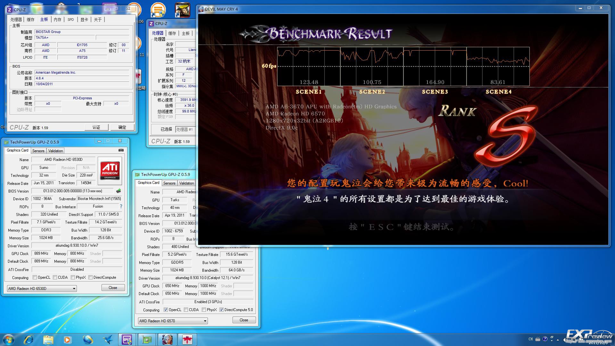Viewport: 615px width, 346px height.
Task: Save BIOS using green chip icon in GPU-Z
Action: [119, 191]
